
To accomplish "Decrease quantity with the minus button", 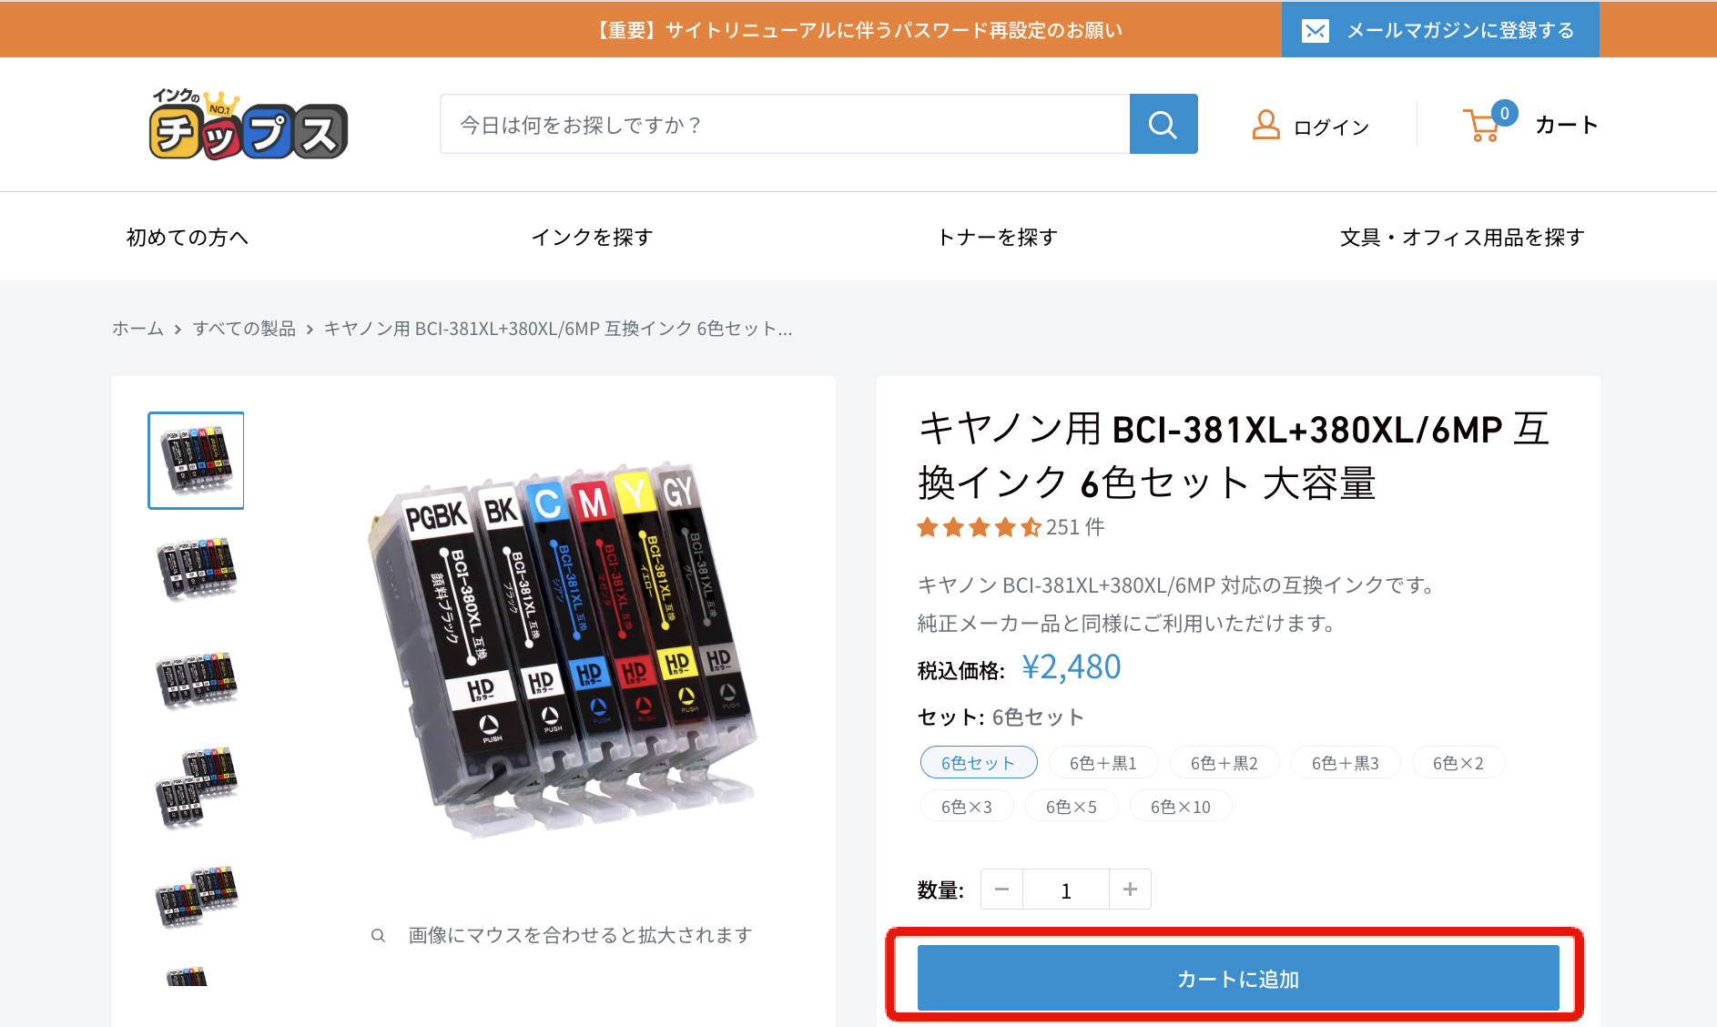I will point(1001,890).
